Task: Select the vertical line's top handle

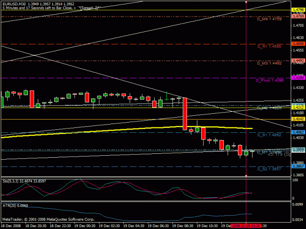Action: coord(246,2)
